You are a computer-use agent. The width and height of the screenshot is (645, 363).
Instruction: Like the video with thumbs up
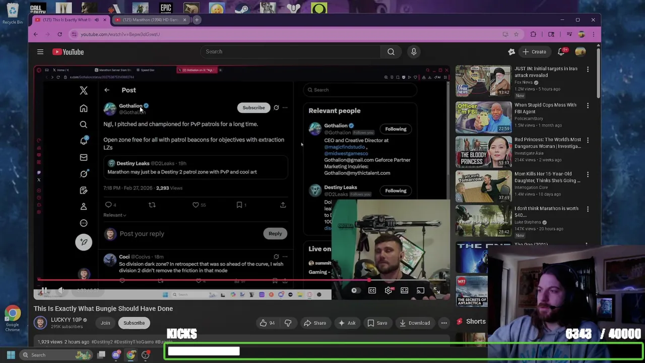point(267,323)
